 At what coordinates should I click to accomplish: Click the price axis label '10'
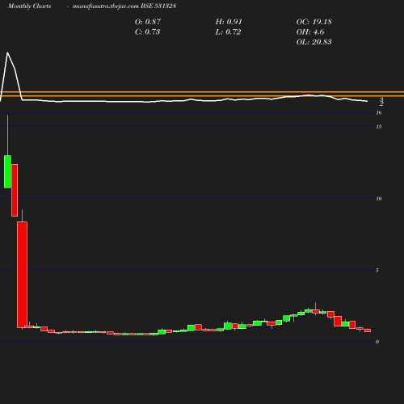(x=379, y=199)
